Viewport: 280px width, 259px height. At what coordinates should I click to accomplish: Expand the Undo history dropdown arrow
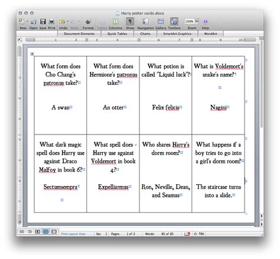point(68,21)
